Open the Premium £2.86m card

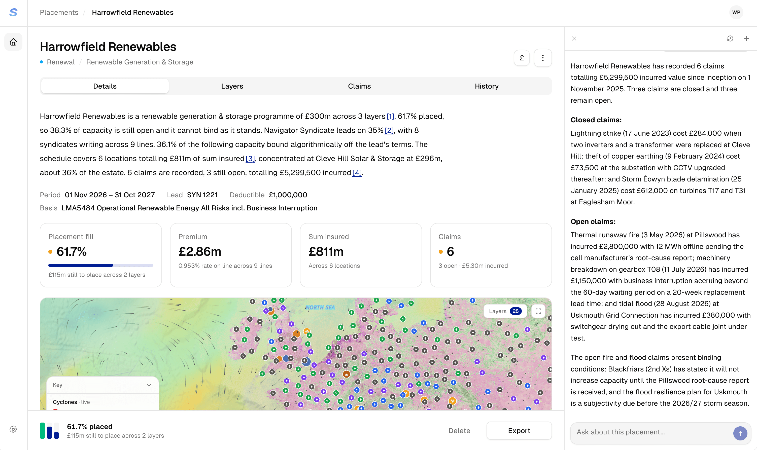point(231,255)
